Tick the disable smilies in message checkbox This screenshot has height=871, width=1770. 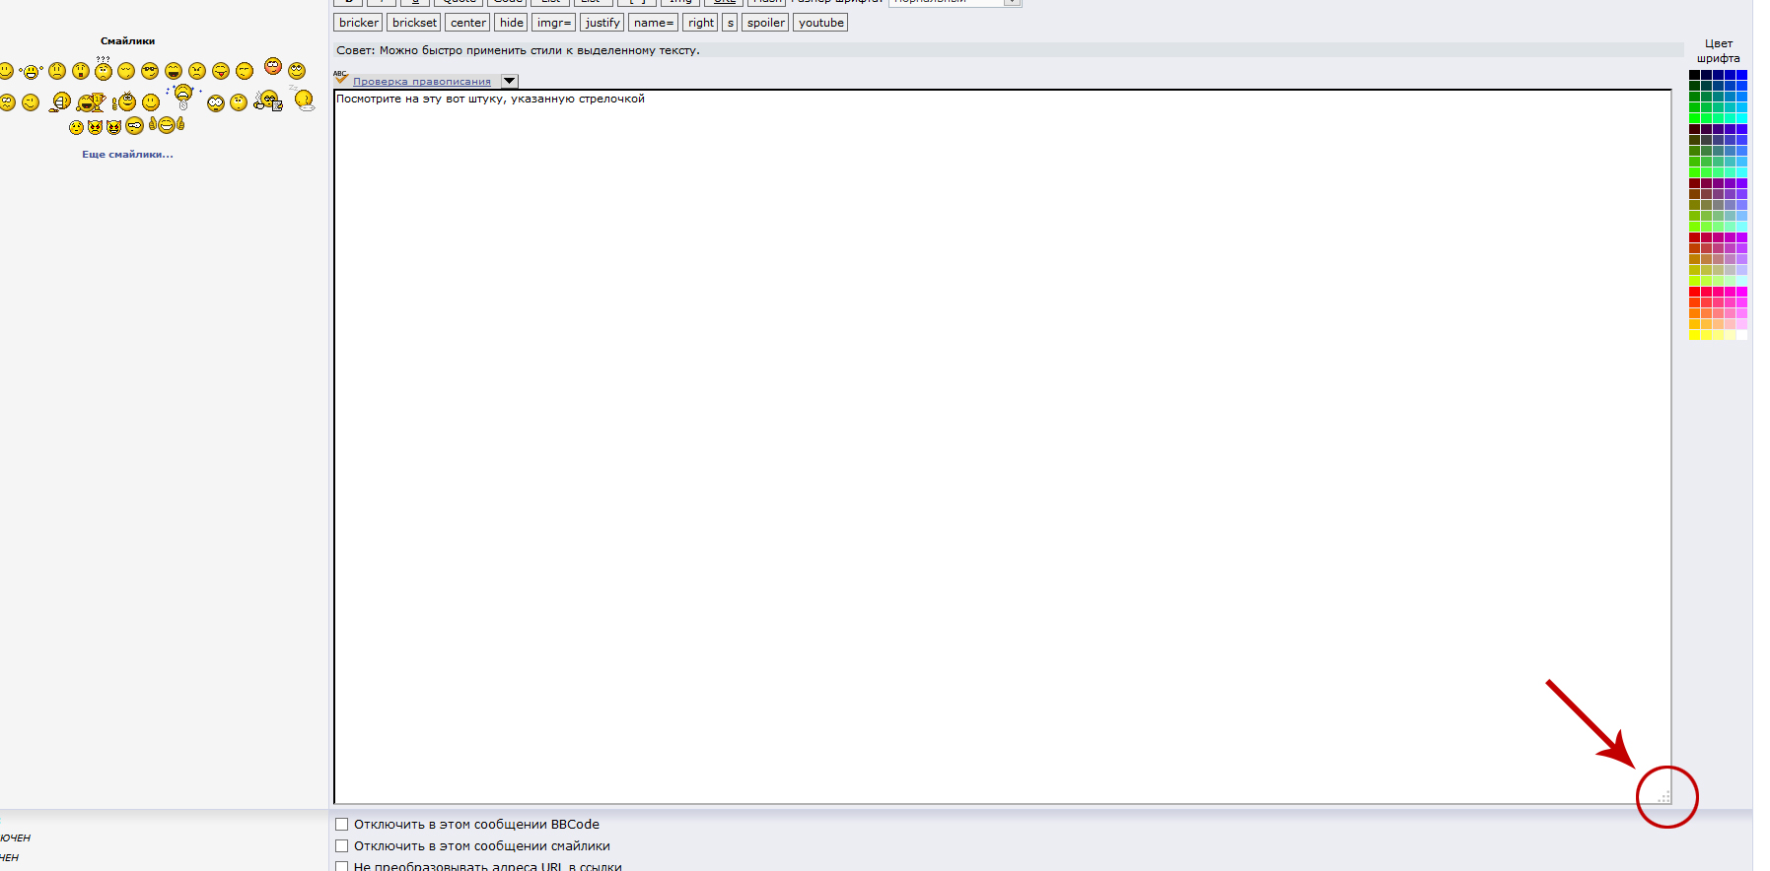pyautogui.click(x=341, y=846)
